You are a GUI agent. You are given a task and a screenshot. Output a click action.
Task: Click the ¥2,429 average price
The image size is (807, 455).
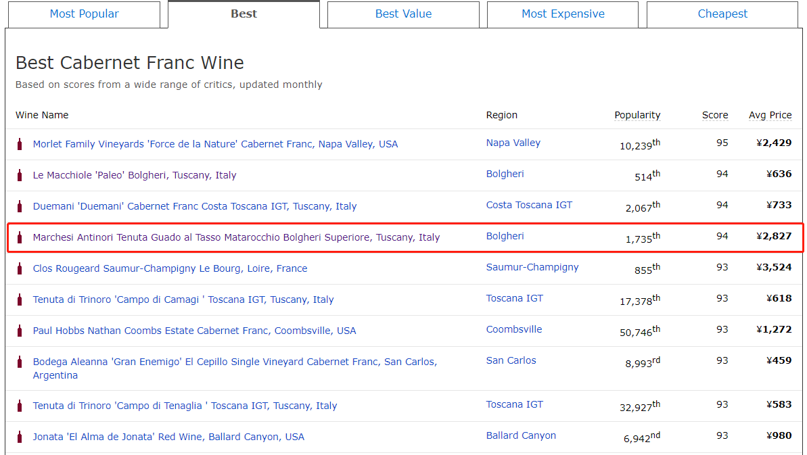coord(774,143)
